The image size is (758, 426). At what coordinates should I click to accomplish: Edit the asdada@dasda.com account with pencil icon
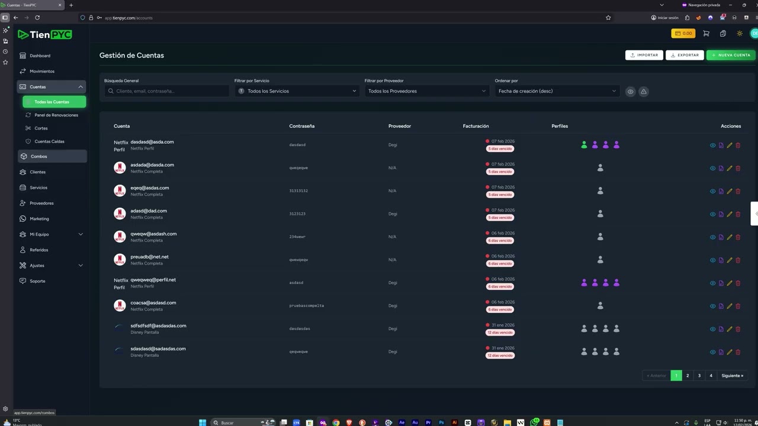coord(730,168)
